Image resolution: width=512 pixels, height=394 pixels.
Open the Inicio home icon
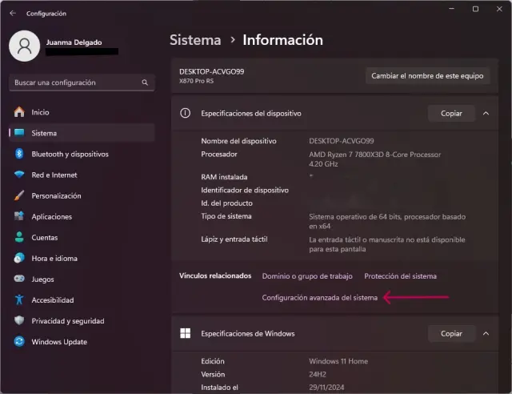coord(19,113)
